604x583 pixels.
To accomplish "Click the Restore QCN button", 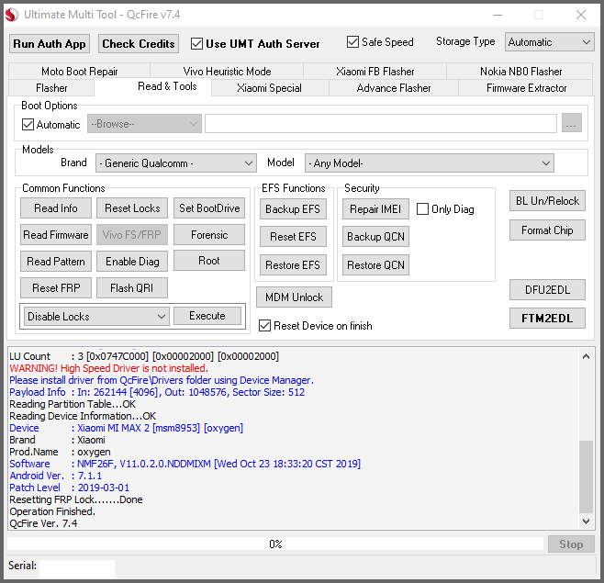I will click(375, 265).
